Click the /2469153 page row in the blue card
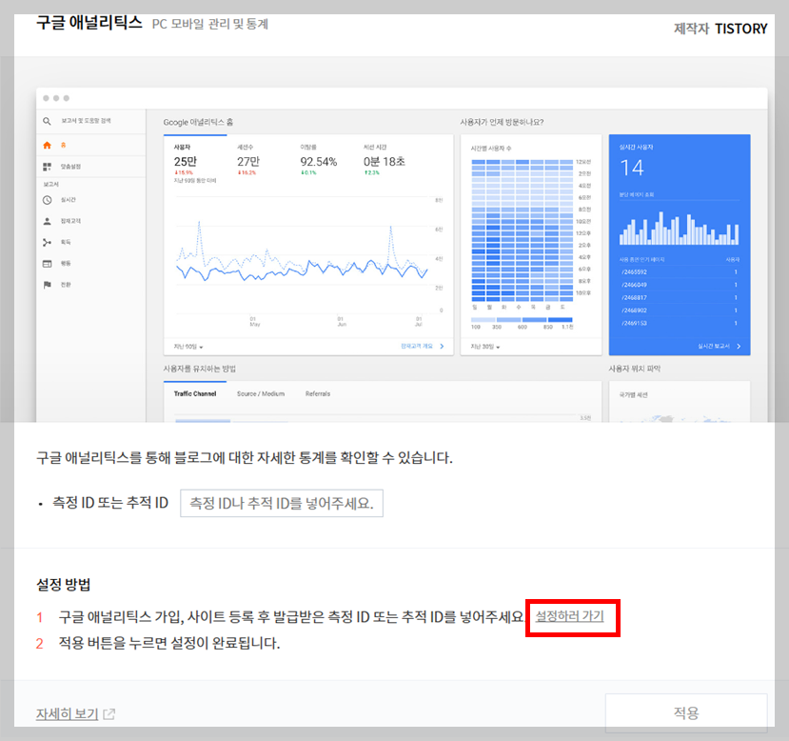The height and width of the screenshot is (741, 789). point(680,324)
